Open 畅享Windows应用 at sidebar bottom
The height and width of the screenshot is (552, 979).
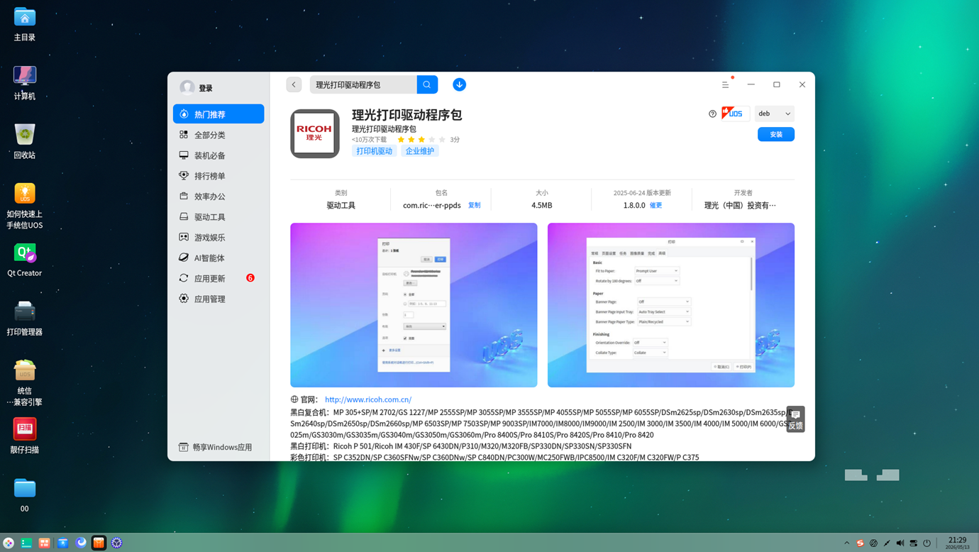click(x=216, y=447)
